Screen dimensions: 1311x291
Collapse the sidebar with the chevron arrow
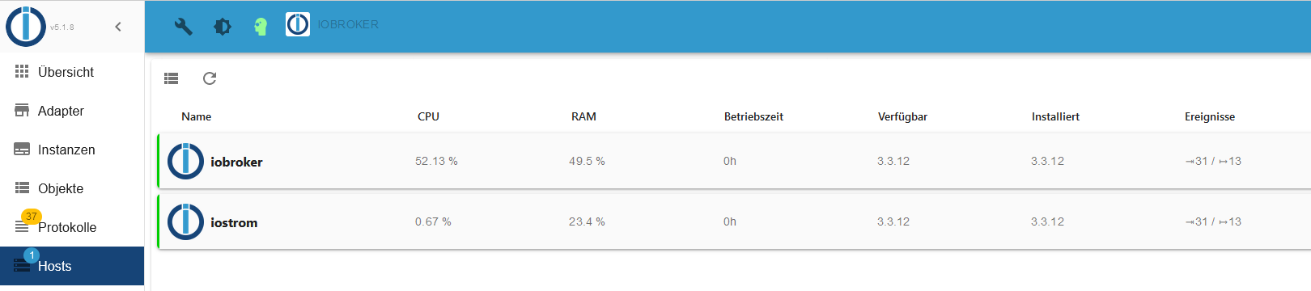pos(118,27)
